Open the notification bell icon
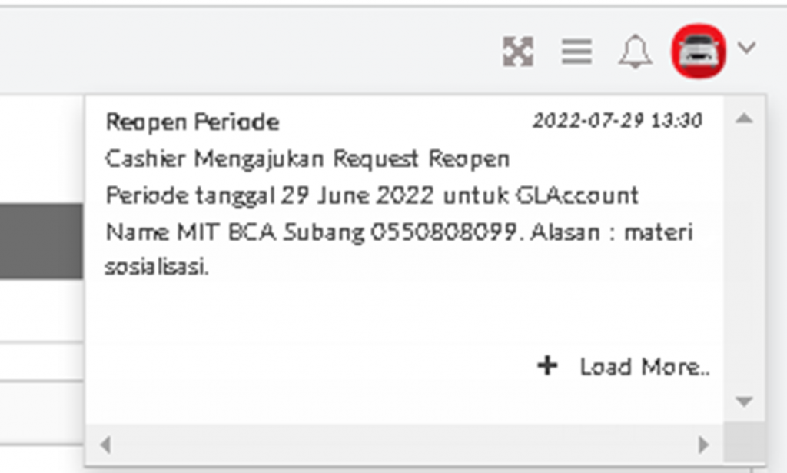Viewport: 787px width, 473px height. point(635,52)
